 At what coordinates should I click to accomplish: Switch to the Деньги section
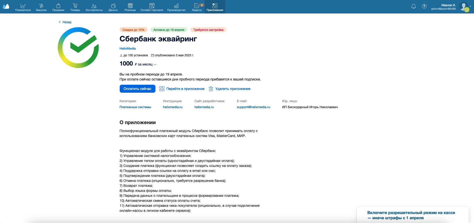point(113,7)
